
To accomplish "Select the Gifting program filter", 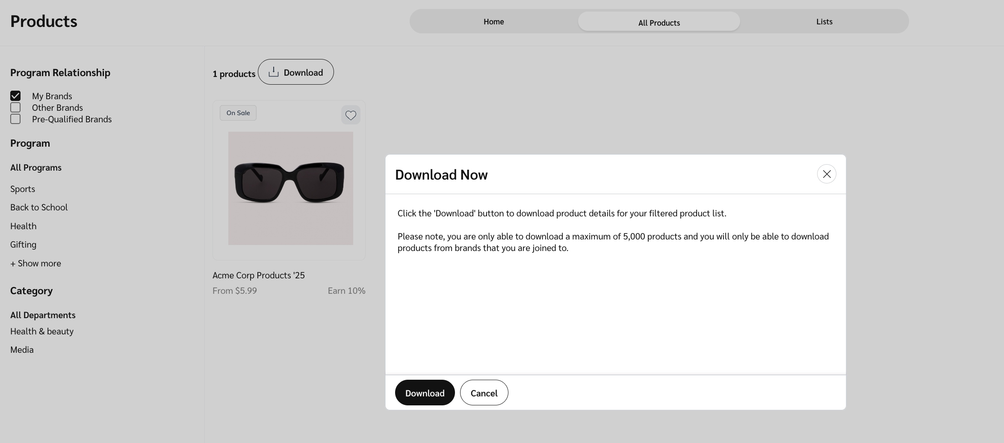I will [24, 245].
